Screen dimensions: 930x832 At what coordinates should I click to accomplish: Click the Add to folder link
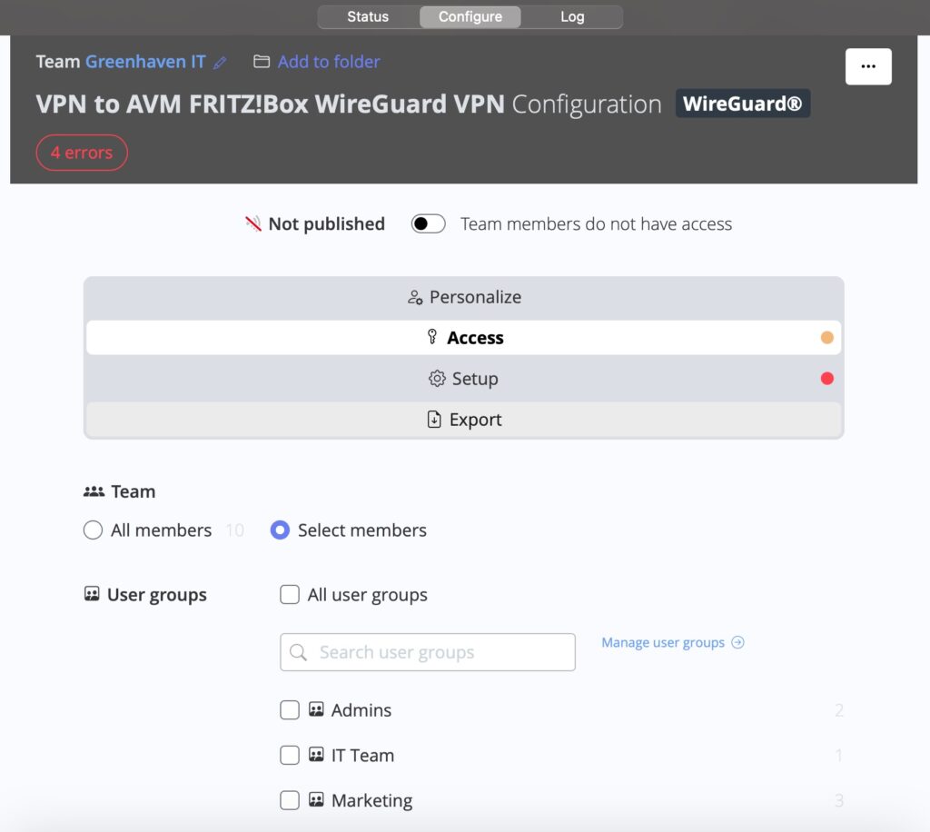[x=329, y=62]
